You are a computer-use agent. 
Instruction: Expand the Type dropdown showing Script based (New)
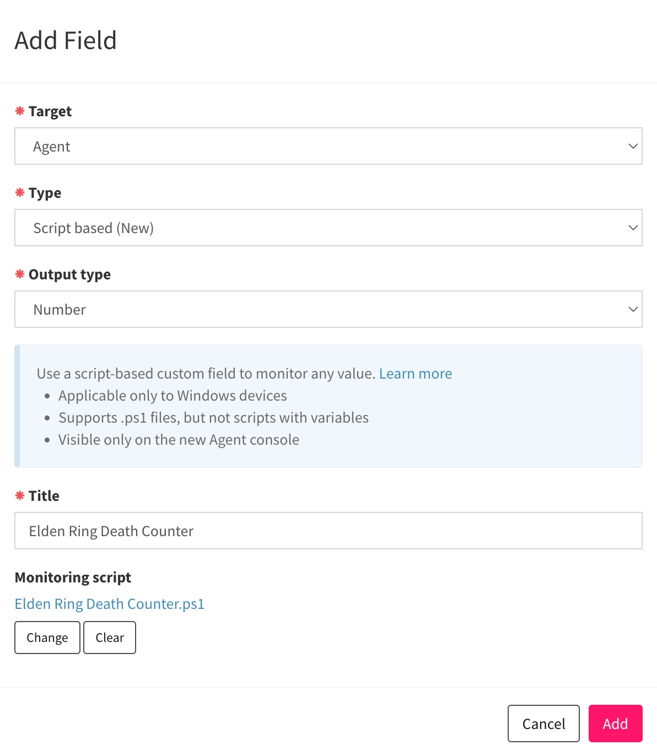click(328, 228)
